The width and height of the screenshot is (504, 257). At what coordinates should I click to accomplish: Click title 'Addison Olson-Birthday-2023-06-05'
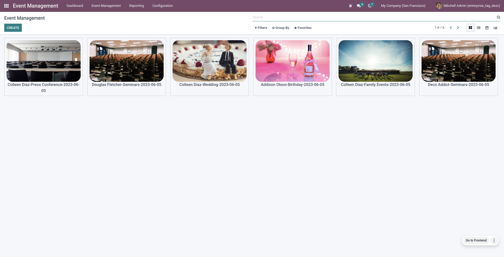(293, 85)
